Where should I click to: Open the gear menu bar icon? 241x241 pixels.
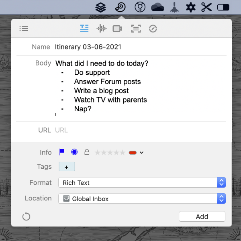coord(190,7)
